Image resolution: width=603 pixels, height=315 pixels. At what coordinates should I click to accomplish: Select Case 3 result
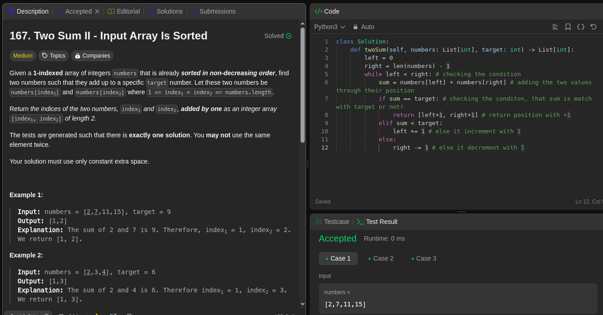tap(424, 258)
